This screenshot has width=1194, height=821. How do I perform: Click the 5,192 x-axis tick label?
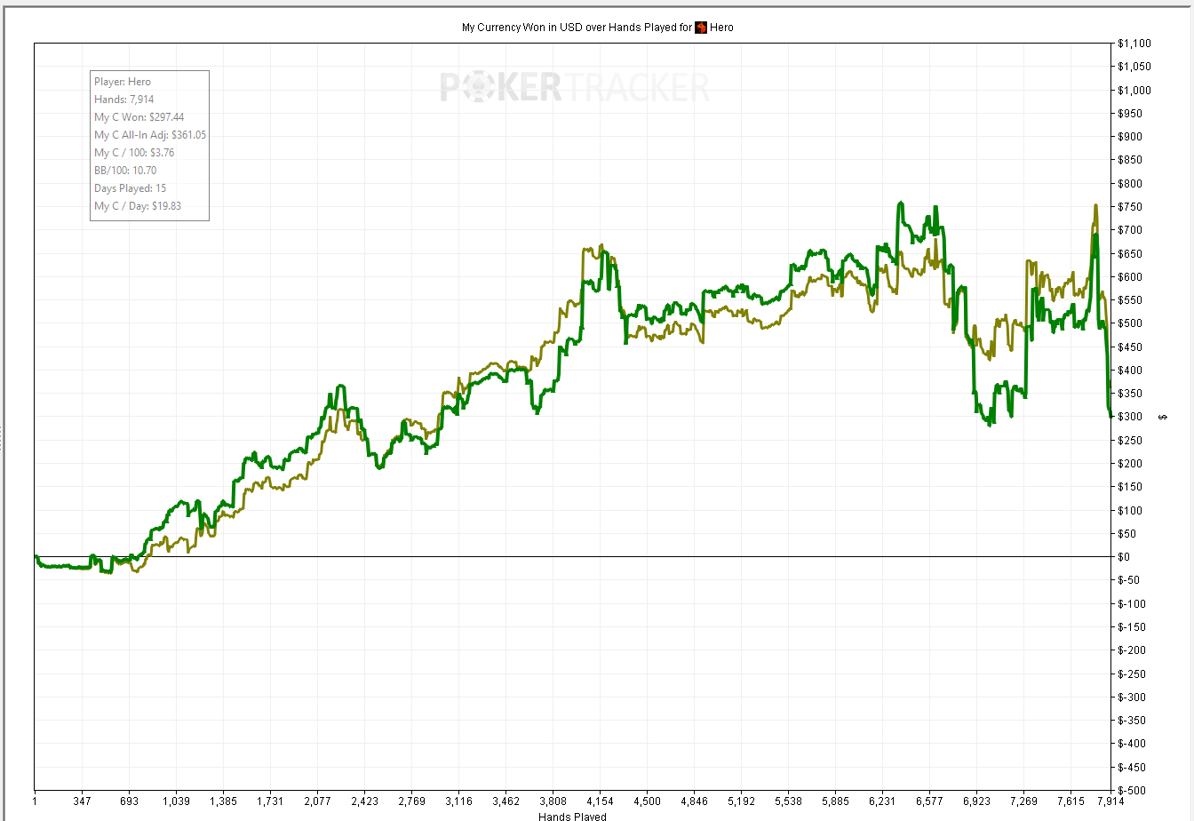point(741,801)
